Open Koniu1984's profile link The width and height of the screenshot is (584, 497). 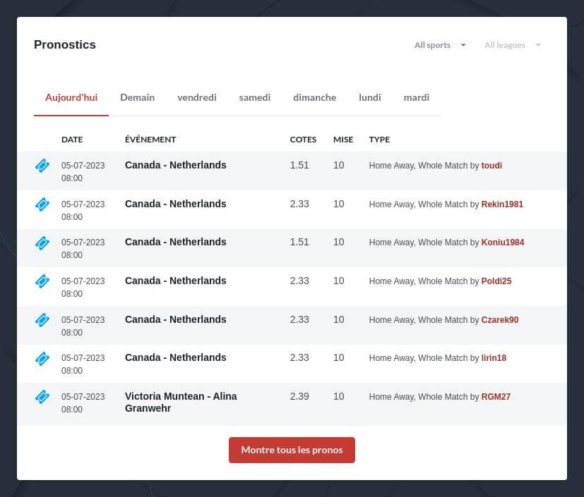503,243
